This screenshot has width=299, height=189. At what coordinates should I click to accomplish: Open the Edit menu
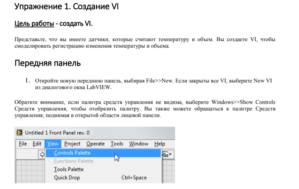click(37, 144)
